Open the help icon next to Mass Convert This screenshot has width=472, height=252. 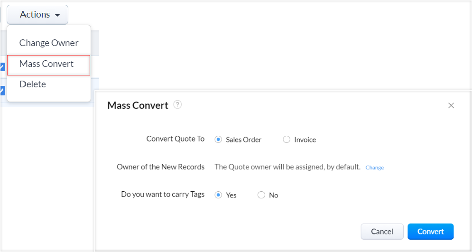tap(177, 104)
